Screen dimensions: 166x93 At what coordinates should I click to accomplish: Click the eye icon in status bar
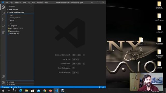[x=11, y=87]
